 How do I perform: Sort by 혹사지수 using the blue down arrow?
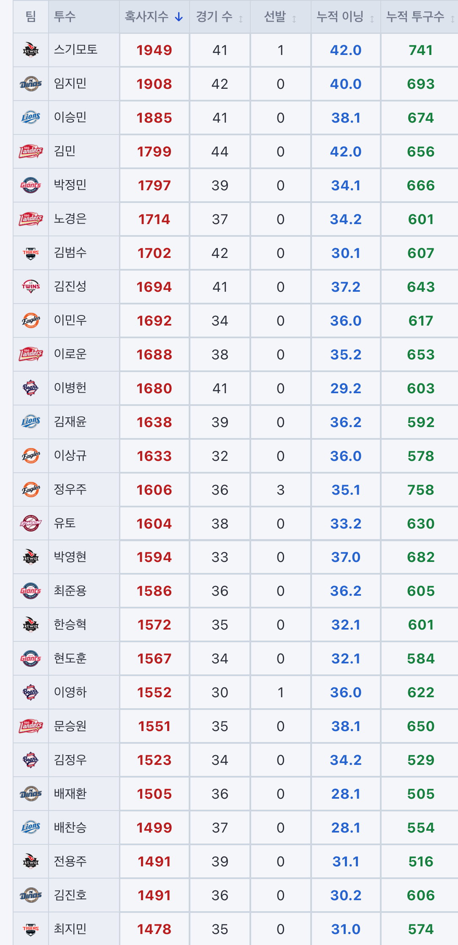pyautogui.click(x=179, y=17)
